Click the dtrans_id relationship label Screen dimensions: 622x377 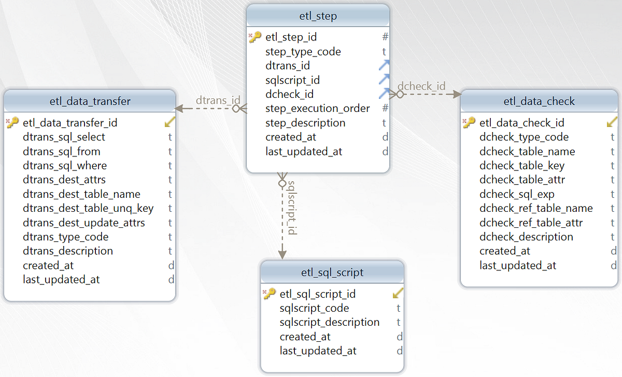pyautogui.click(x=218, y=100)
